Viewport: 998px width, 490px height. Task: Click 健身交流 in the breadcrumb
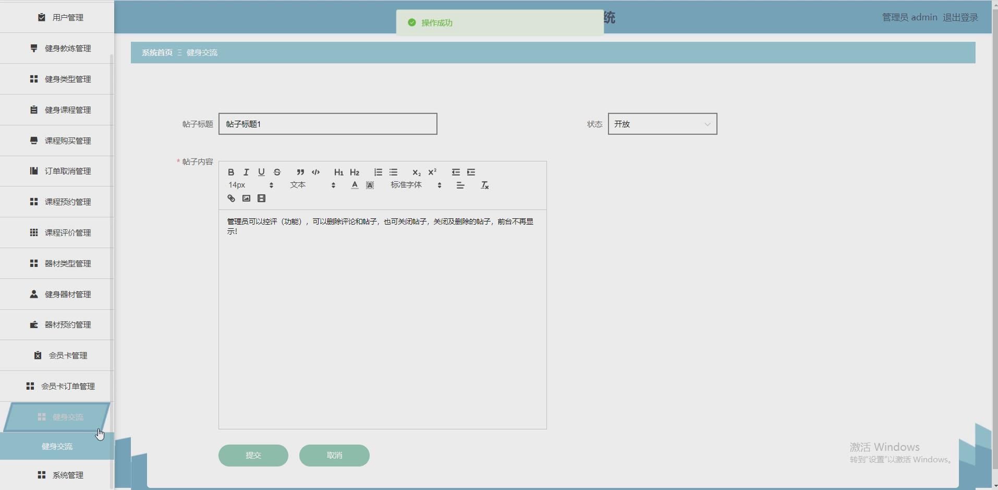(202, 53)
